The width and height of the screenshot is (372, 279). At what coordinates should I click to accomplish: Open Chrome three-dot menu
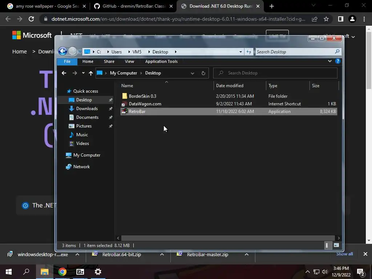click(x=364, y=19)
